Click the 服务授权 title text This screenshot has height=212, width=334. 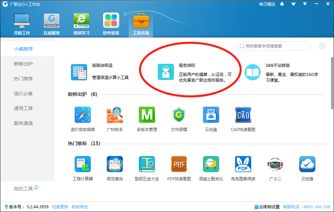[x=187, y=65]
